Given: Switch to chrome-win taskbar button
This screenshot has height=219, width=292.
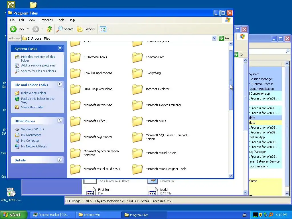Looking at the screenshot, I should click(x=98, y=215).
